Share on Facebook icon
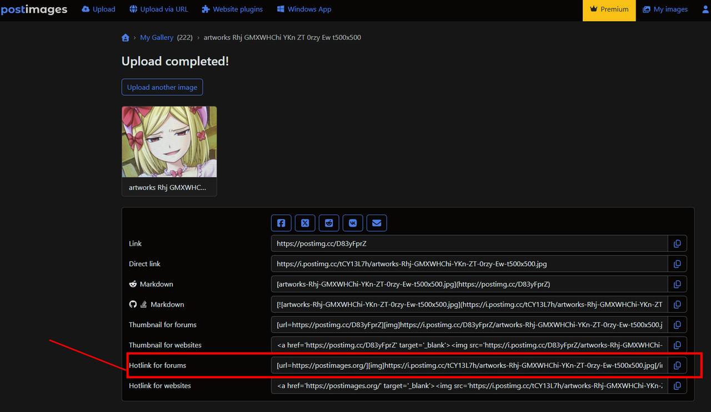The image size is (711, 412). point(281,223)
